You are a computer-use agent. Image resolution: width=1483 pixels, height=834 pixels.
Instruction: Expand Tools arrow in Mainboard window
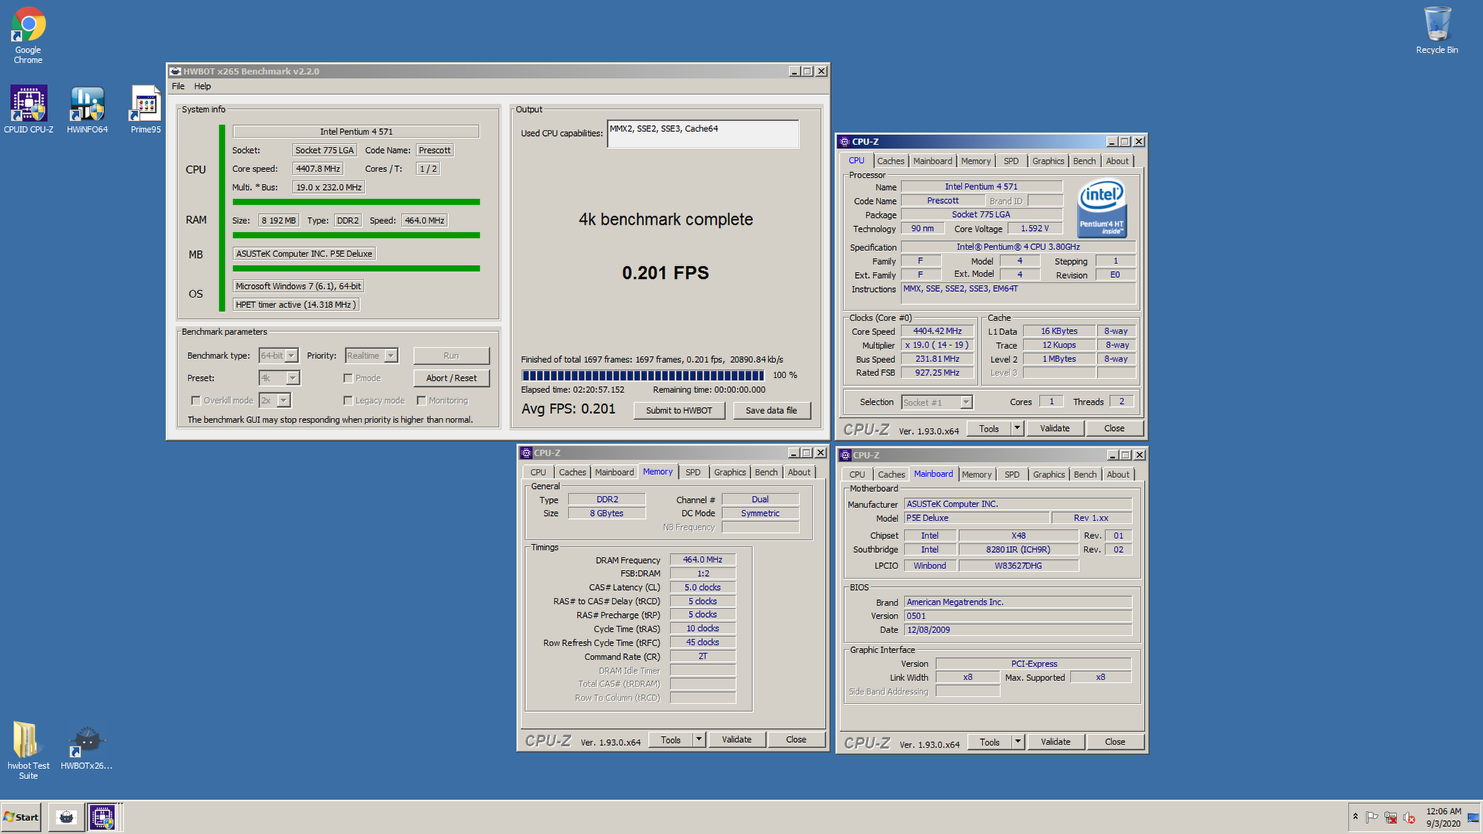pos(1017,741)
